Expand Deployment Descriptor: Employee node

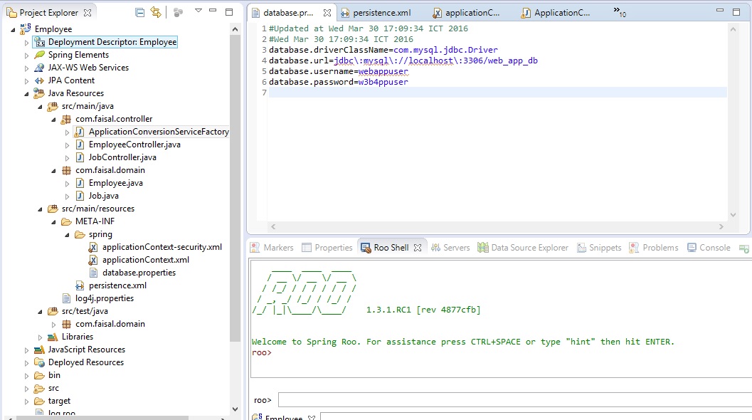(26, 43)
